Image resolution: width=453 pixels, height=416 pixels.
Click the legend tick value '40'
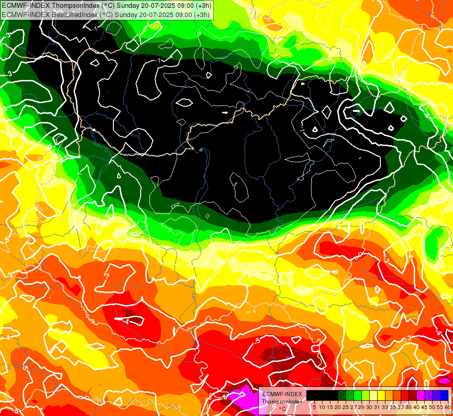click(x=416, y=407)
